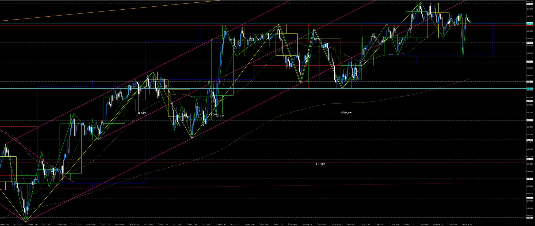Image resolution: width=535 pixels, height=226 pixels.
Task: Click the 153.000 price level tag
Action: point(529,81)
